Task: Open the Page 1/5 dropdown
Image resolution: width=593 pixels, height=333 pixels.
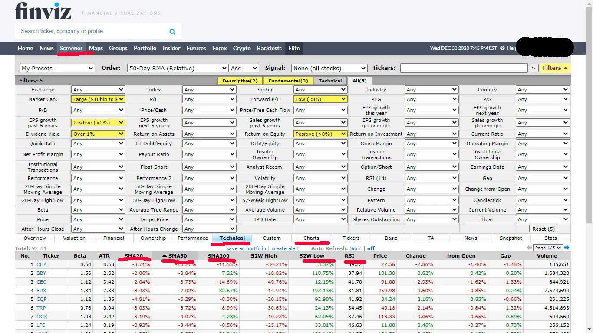Action: (x=548, y=248)
